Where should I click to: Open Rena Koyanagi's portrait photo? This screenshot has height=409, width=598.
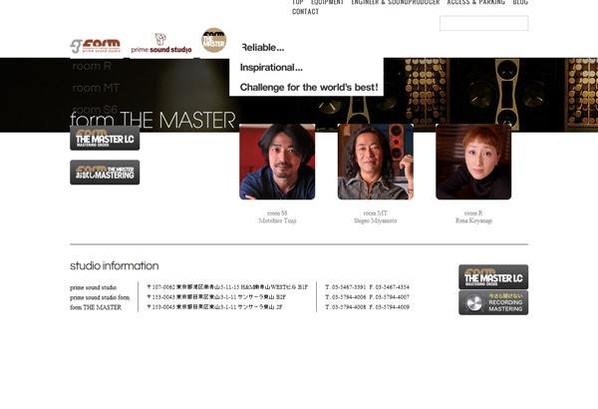click(x=473, y=162)
